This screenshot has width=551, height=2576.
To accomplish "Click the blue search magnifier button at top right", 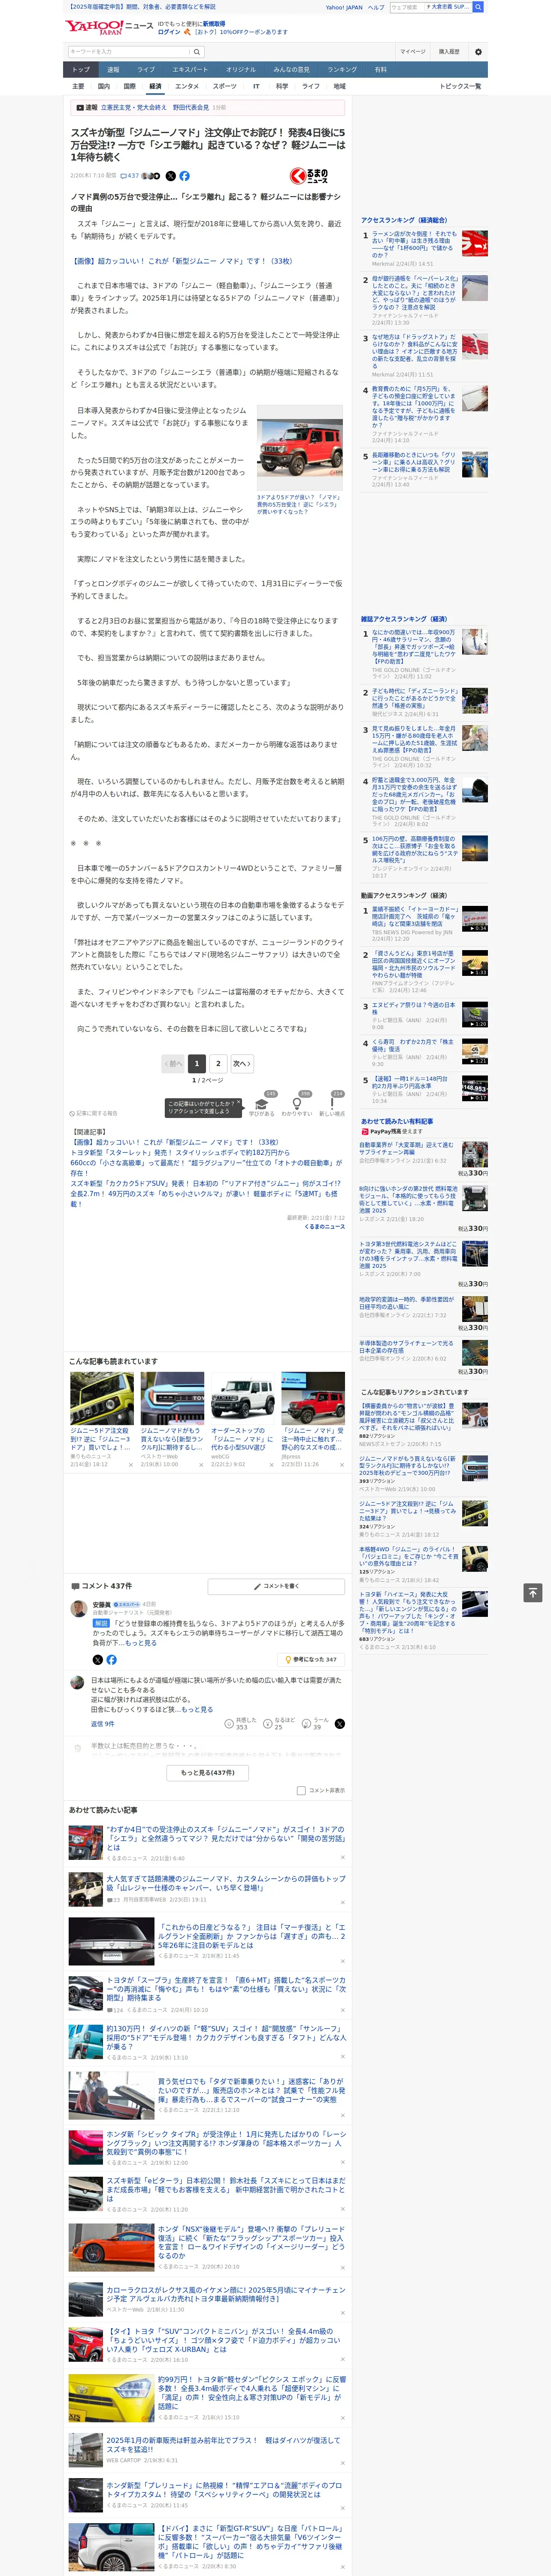I will click(478, 7).
